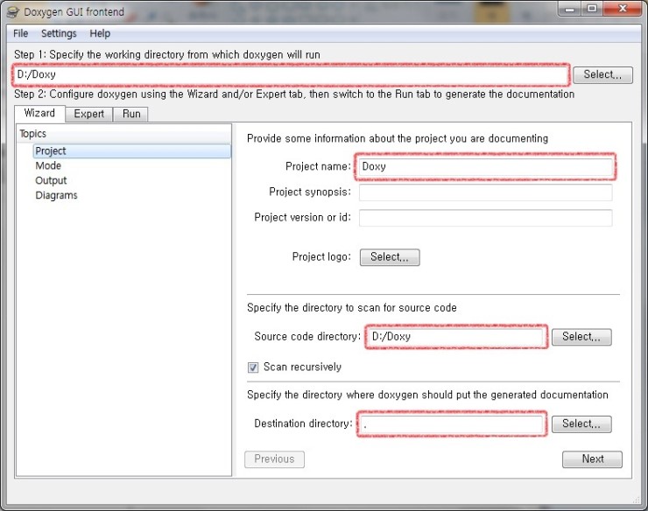Click the Destination directory field
Screen dimensions: 648x511
click(451, 424)
